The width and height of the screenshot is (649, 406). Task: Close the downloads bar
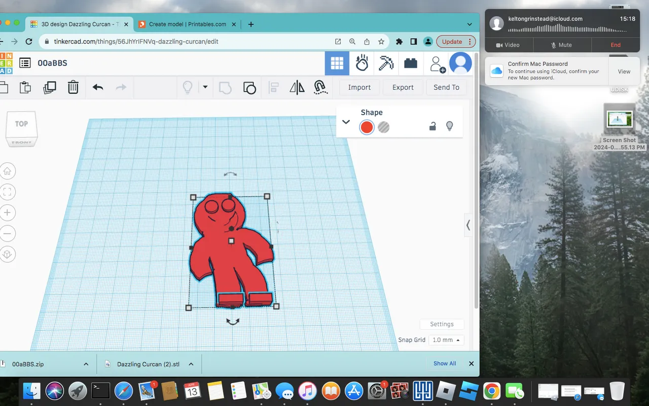coord(471,363)
